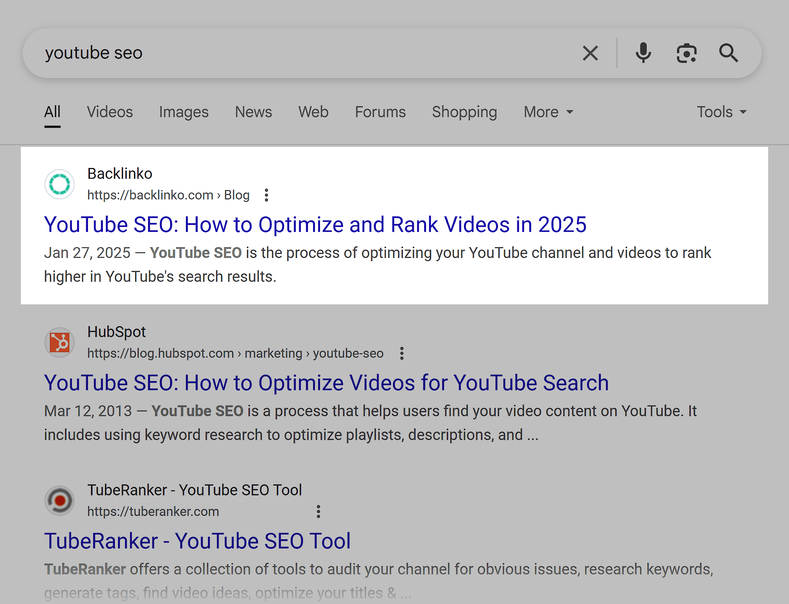
Task: Open Google Lens image search
Action: coord(687,53)
